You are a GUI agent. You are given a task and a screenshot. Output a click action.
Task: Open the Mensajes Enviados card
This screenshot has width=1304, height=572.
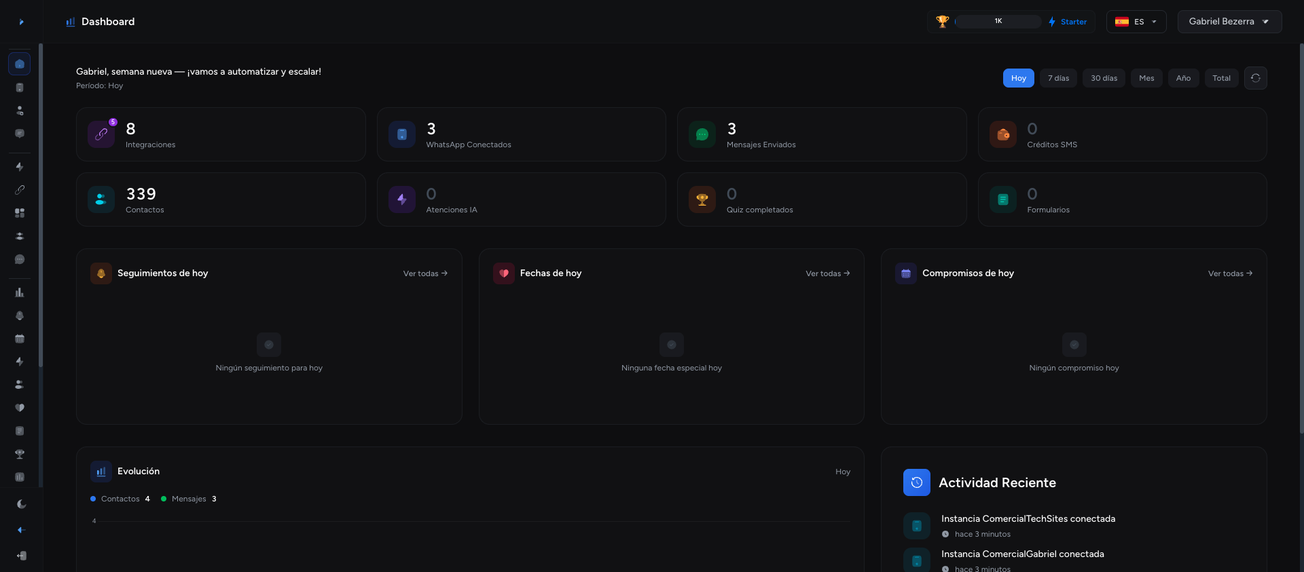(x=822, y=134)
